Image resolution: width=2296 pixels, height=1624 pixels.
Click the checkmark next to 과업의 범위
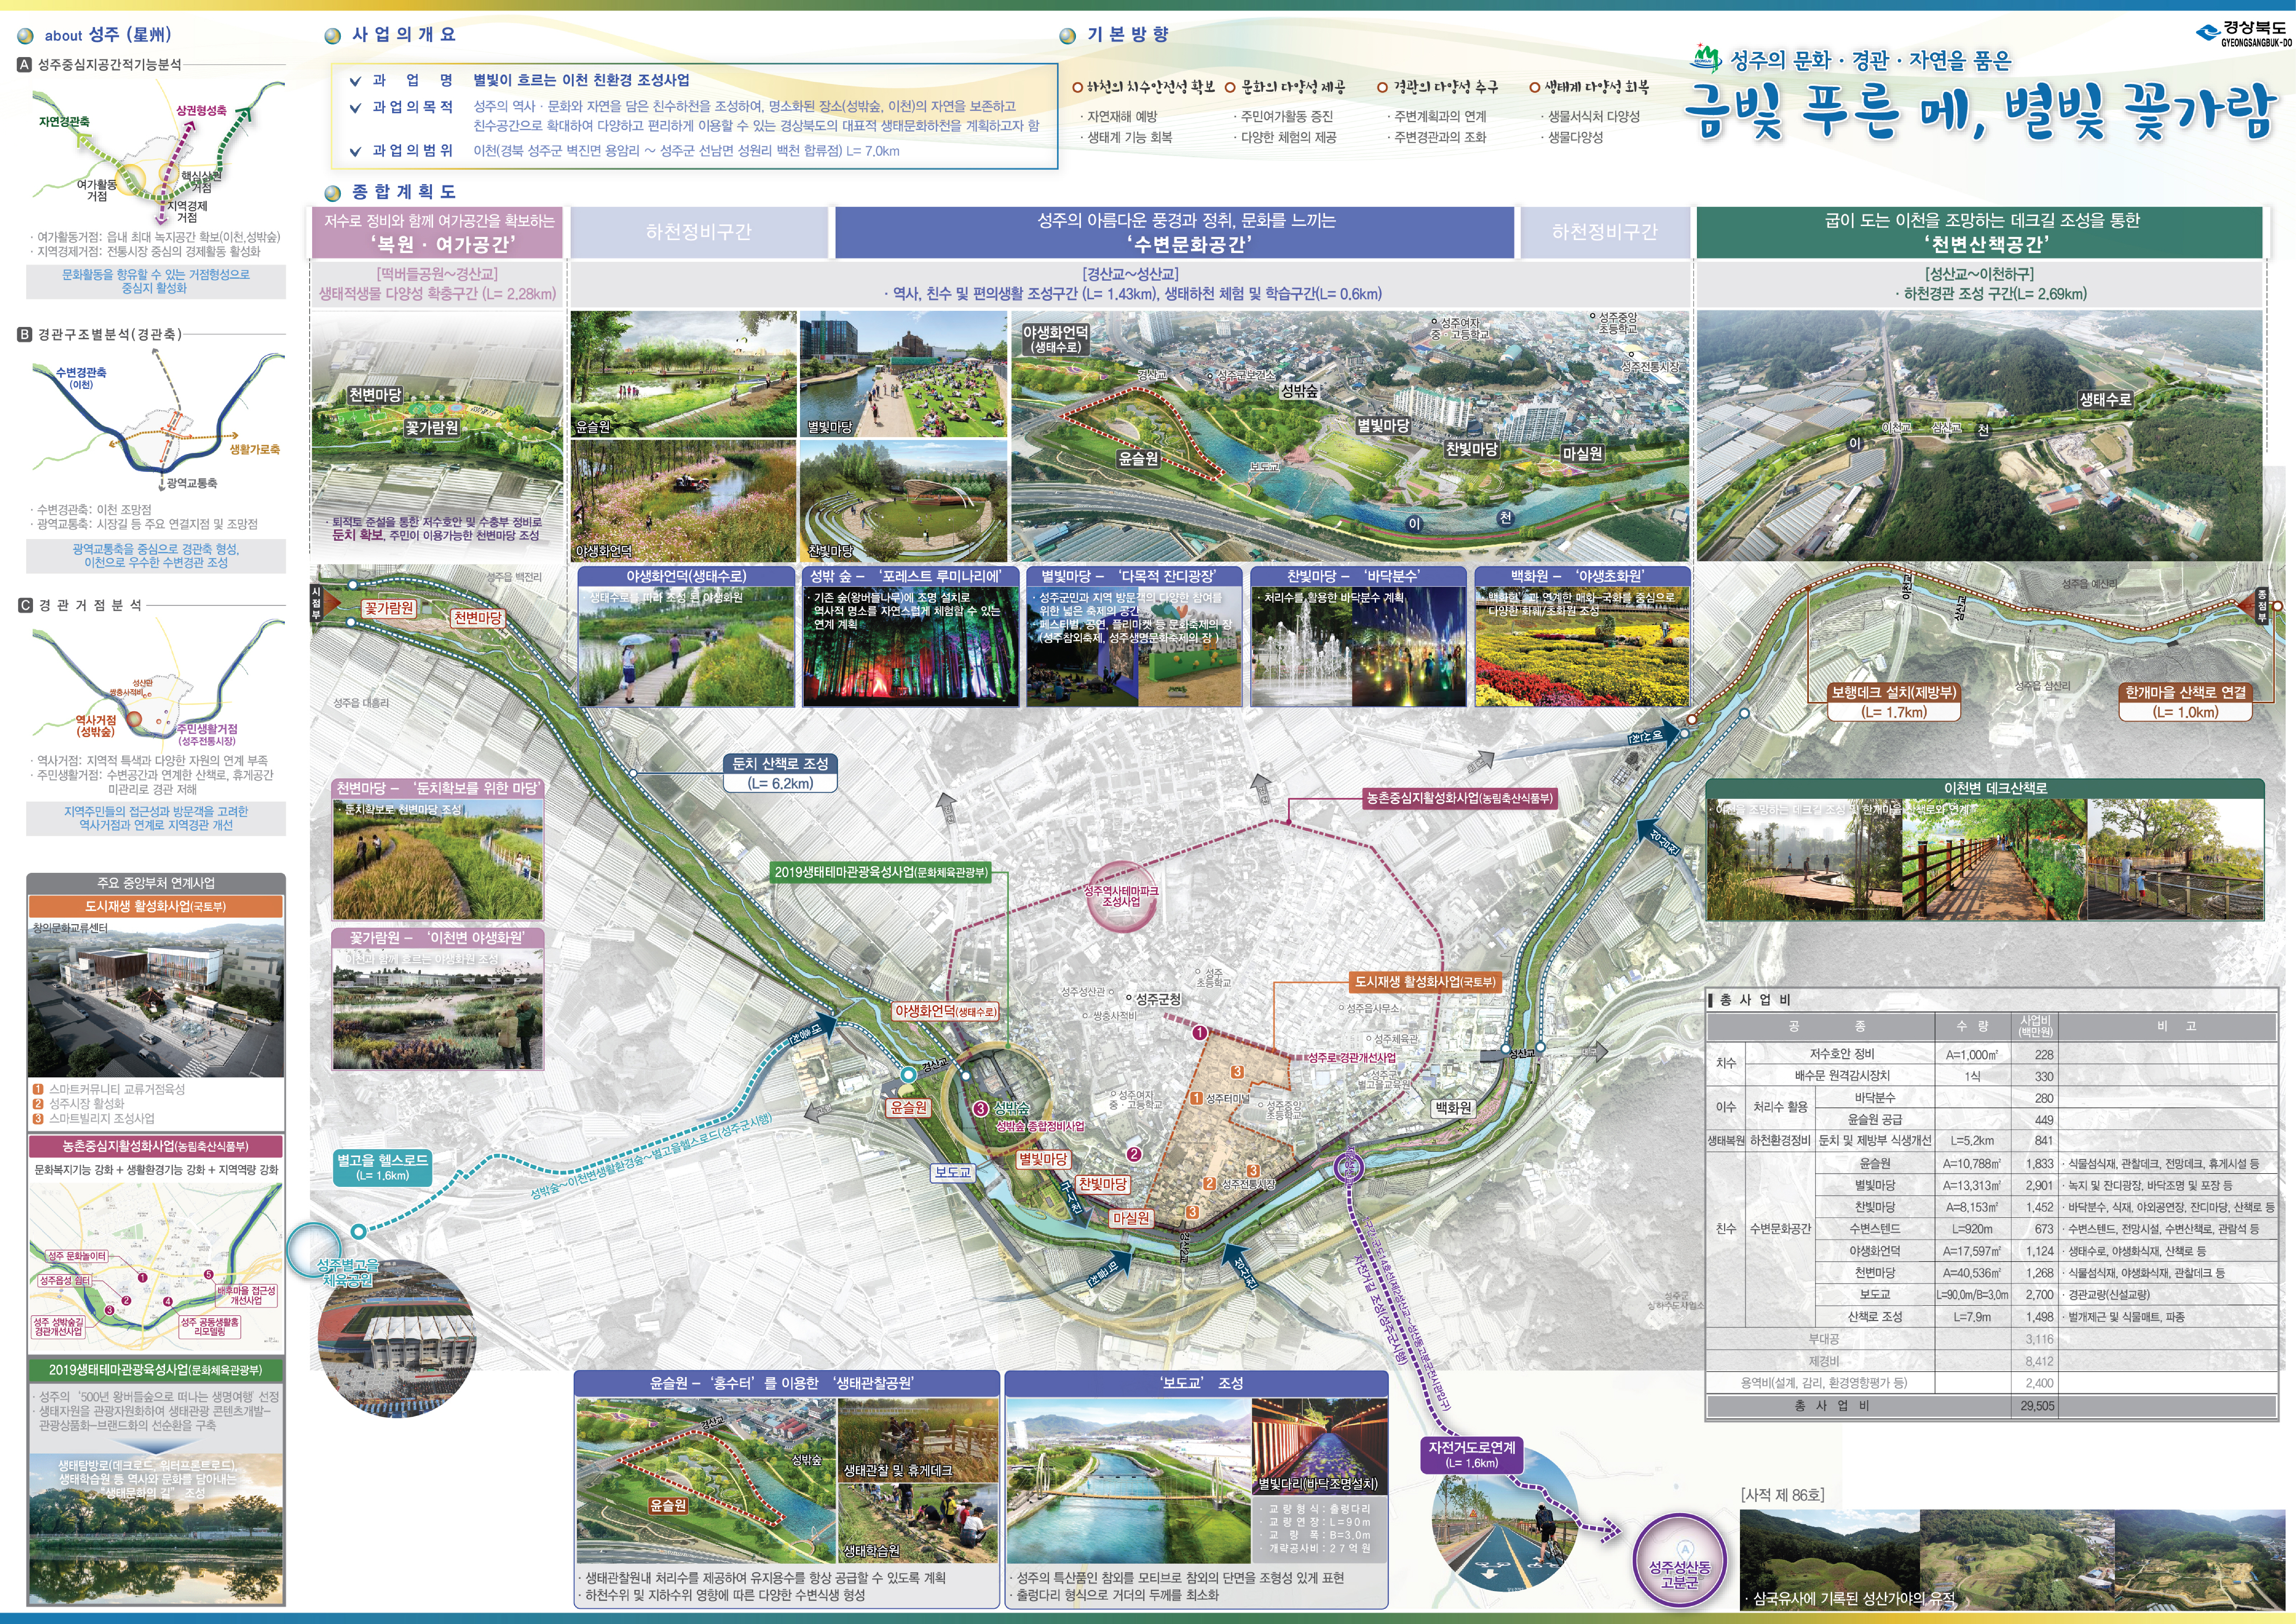[x=355, y=152]
